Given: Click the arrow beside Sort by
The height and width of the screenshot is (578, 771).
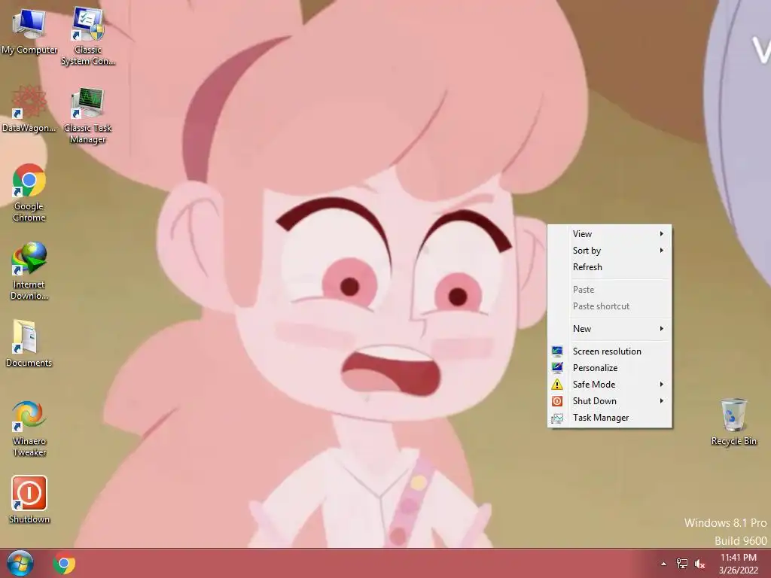Looking at the screenshot, I should click(662, 251).
